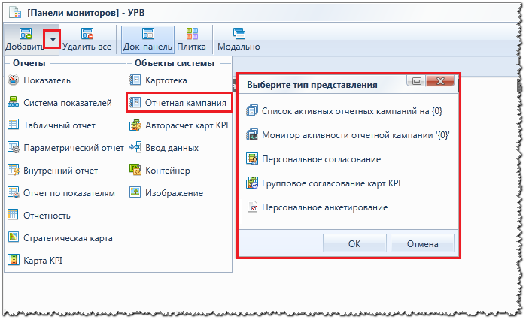
Task: Select the Показатель icon
Action: coord(13,80)
